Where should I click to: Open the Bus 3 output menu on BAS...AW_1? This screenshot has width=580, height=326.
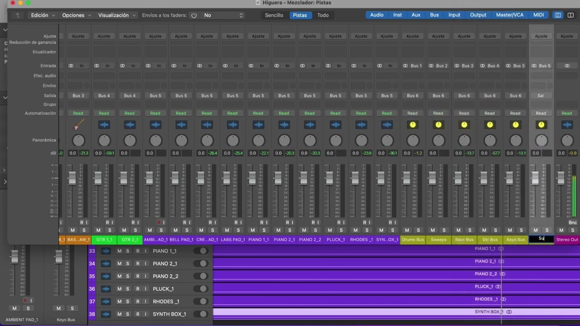(78, 96)
